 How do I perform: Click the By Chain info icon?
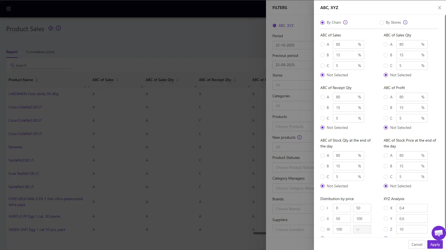point(345,22)
